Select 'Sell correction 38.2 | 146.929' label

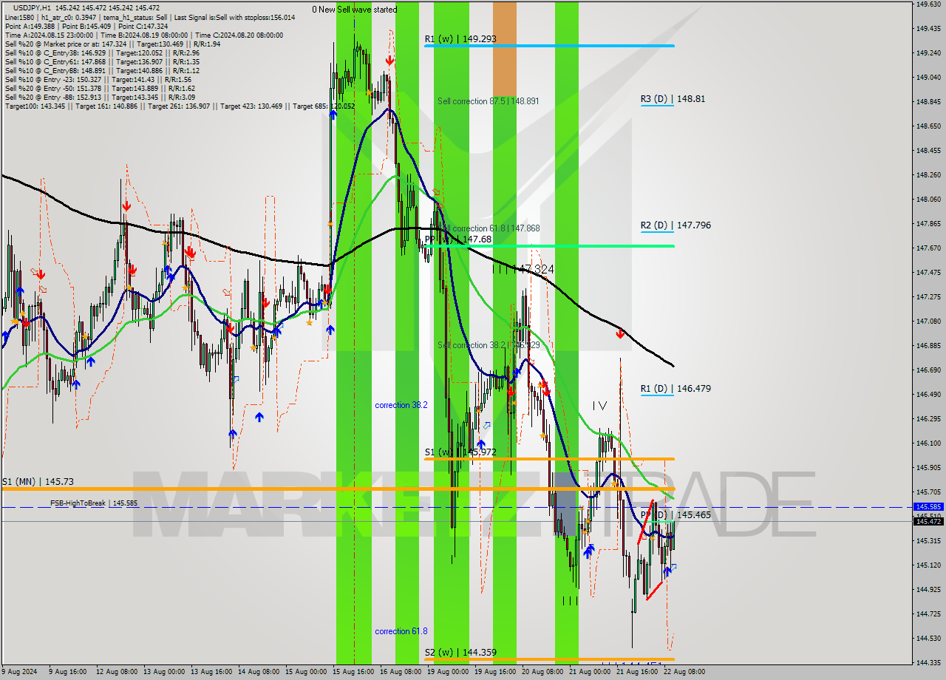click(488, 345)
